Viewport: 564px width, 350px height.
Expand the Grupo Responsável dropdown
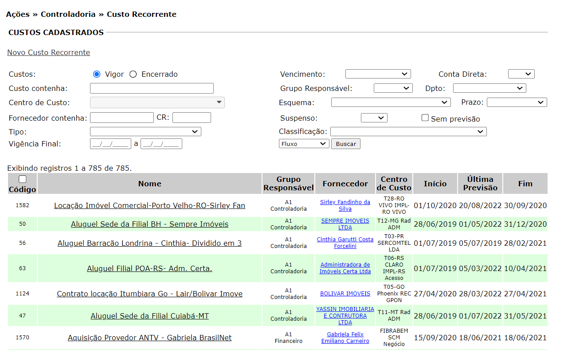(x=393, y=88)
